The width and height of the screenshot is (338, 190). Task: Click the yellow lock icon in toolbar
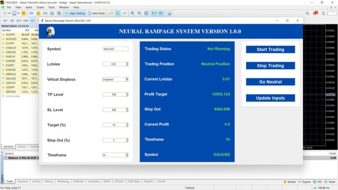tap(38, 13)
